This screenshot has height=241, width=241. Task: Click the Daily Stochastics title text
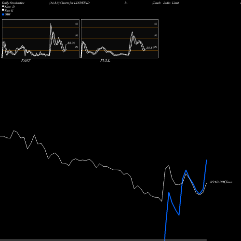click(x=13, y=3)
